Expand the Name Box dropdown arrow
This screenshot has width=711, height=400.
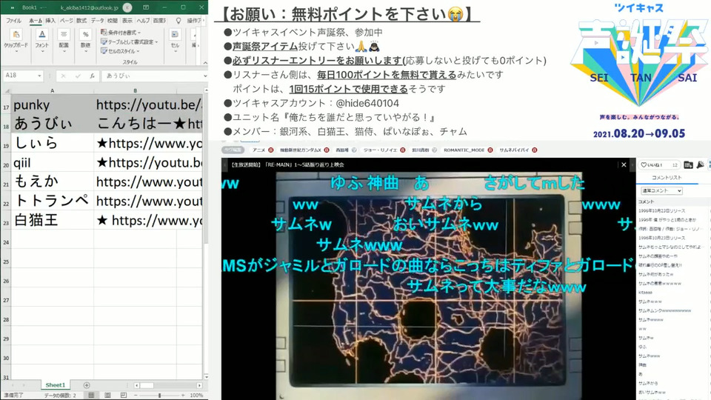pyautogui.click(x=39, y=76)
